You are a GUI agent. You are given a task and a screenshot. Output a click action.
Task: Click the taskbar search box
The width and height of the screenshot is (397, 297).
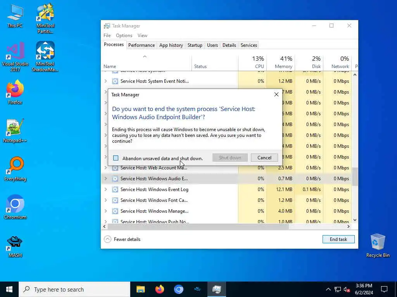tap(74, 289)
